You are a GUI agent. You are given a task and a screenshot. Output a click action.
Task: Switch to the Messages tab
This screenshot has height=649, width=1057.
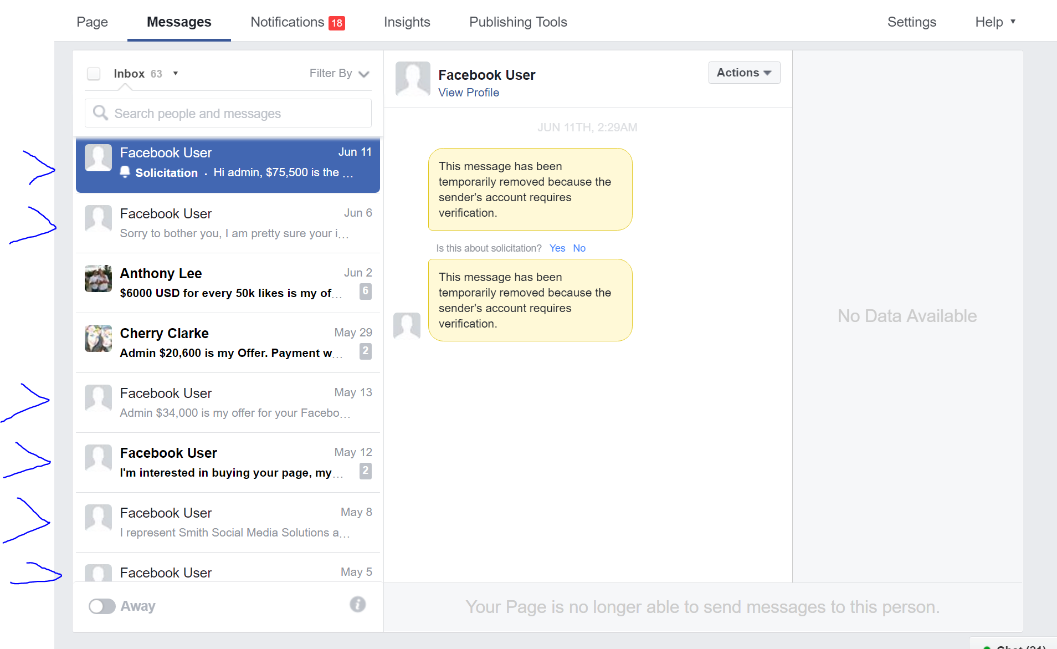tap(179, 22)
